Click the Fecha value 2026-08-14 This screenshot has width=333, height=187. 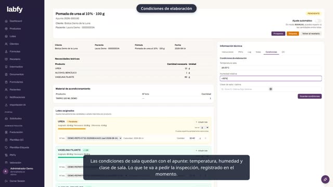point(181,48)
